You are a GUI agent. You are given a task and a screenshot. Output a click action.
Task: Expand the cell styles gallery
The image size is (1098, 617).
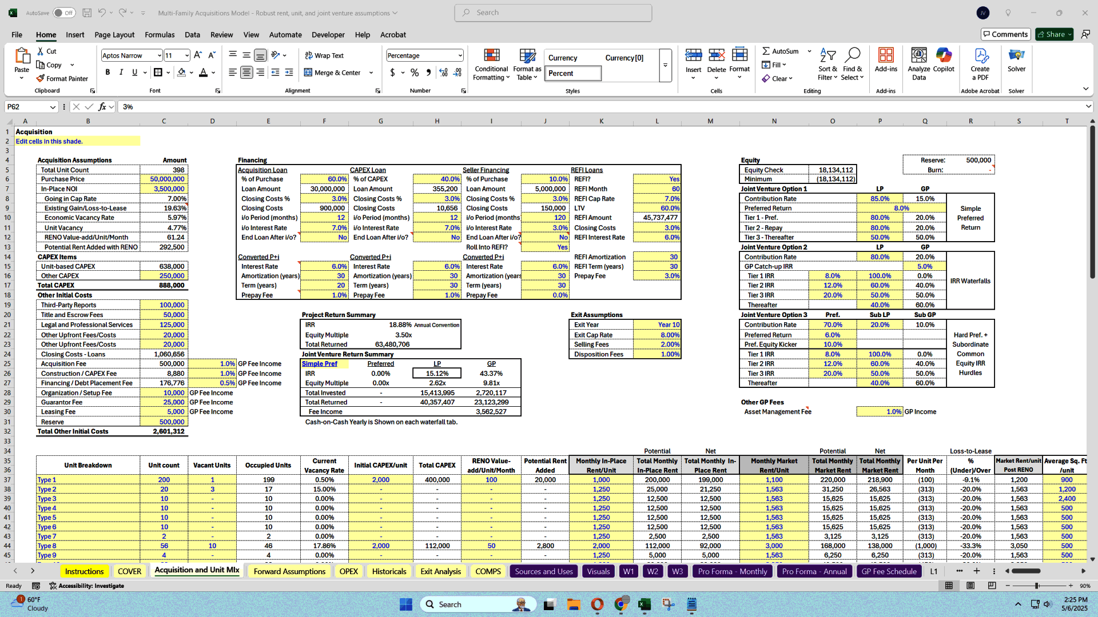click(665, 66)
